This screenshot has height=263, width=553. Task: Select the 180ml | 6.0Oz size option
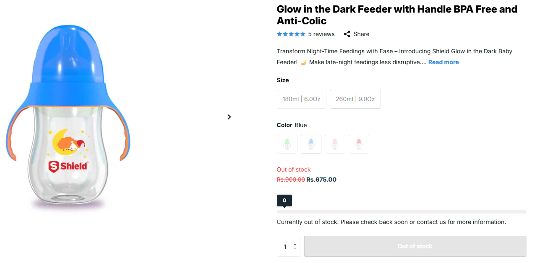[301, 99]
